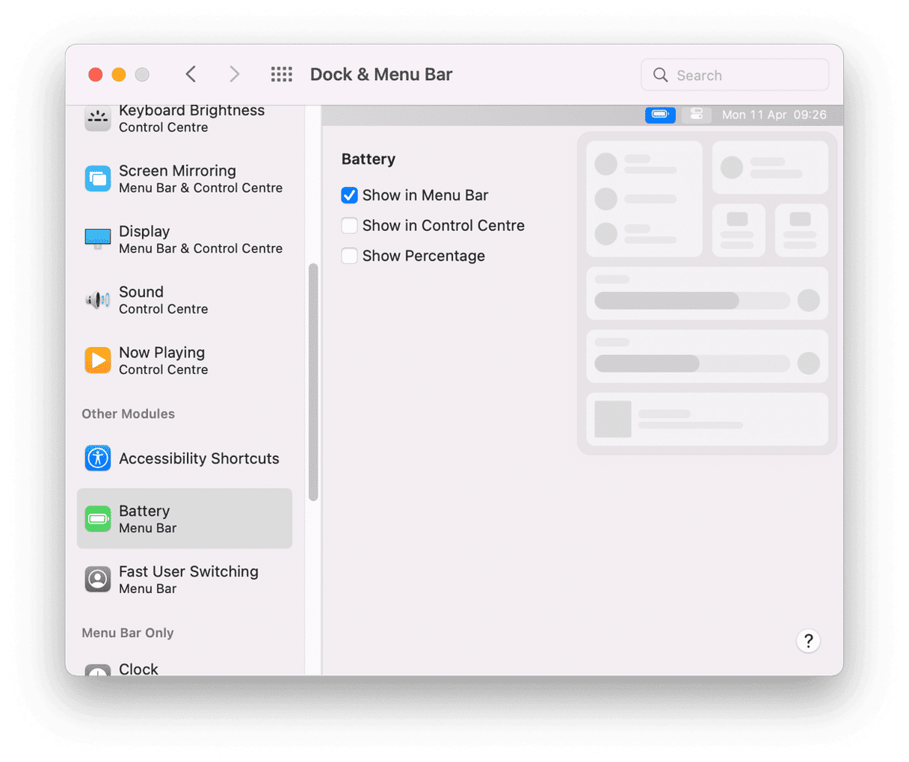
Task: Click the Dock & Menu Bar window title
Action: (381, 74)
